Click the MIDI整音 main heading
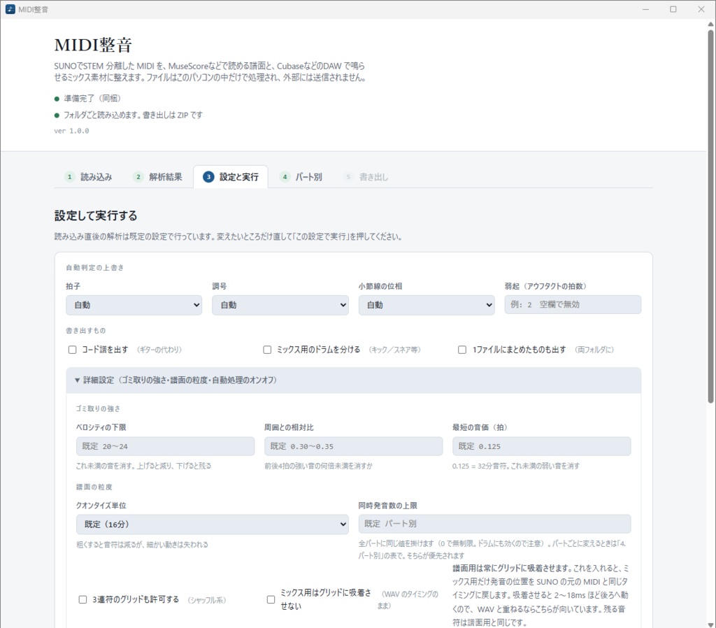The image size is (716, 628). [93, 45]
